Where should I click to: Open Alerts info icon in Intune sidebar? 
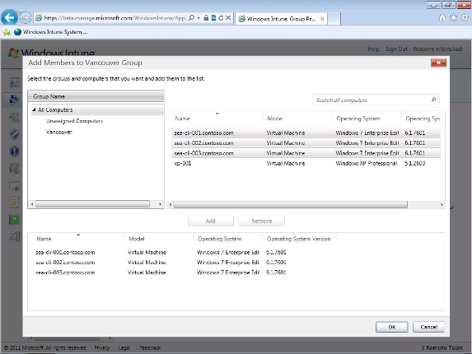[x=14, y=151]
